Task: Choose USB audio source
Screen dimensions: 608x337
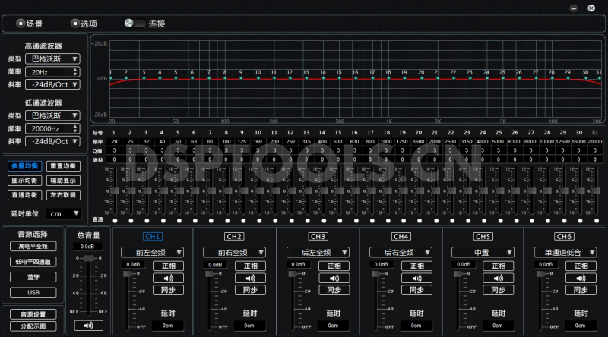Action: (x=33, y=292)
